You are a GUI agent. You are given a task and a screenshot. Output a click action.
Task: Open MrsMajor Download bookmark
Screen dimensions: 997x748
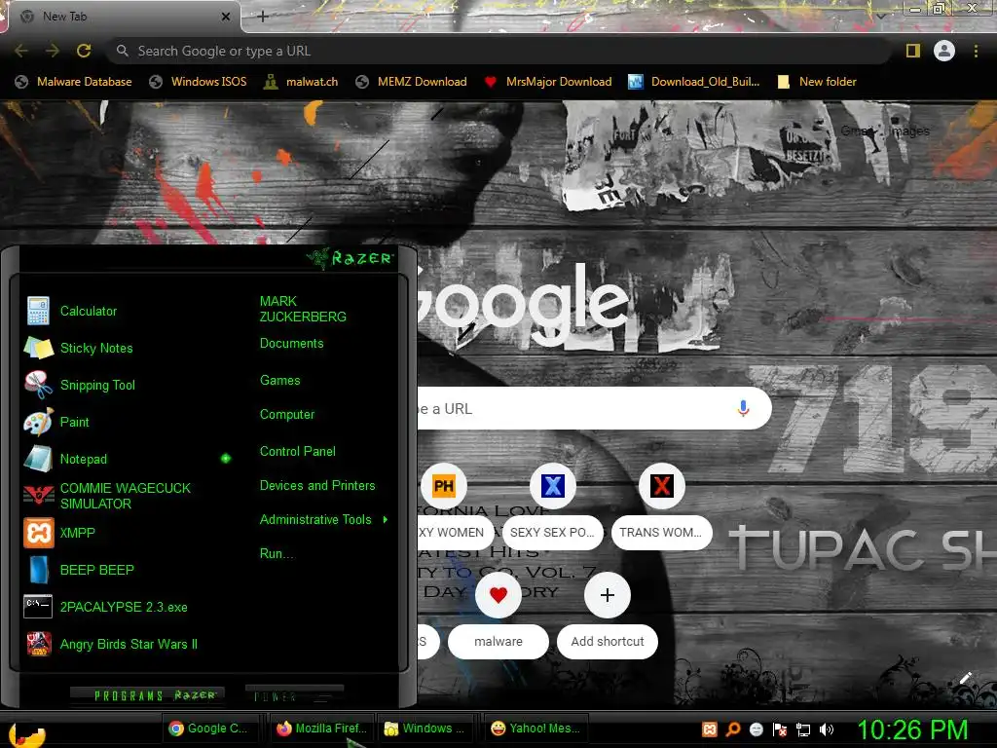(x=547, y=82)
